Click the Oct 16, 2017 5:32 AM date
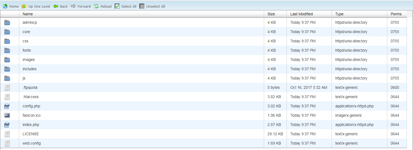Viewport: 413px width, 150px height. [309, 87]
